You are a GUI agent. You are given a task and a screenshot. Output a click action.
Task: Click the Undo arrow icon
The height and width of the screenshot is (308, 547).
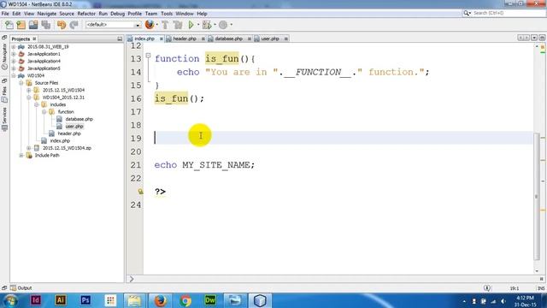pyautogui.click(x=62, y=25)
